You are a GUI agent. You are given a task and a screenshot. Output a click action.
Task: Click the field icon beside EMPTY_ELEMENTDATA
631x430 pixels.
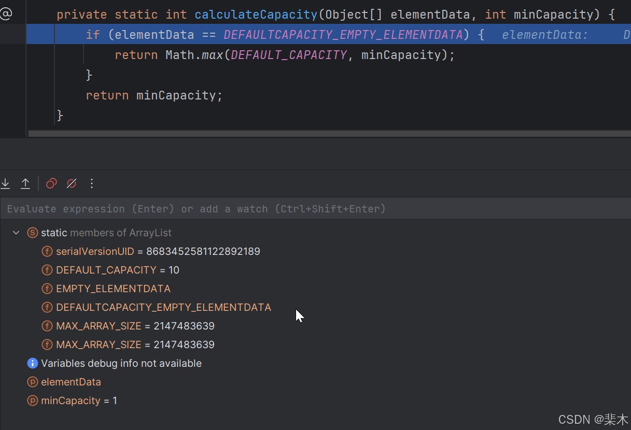click(x=47, y=289)
